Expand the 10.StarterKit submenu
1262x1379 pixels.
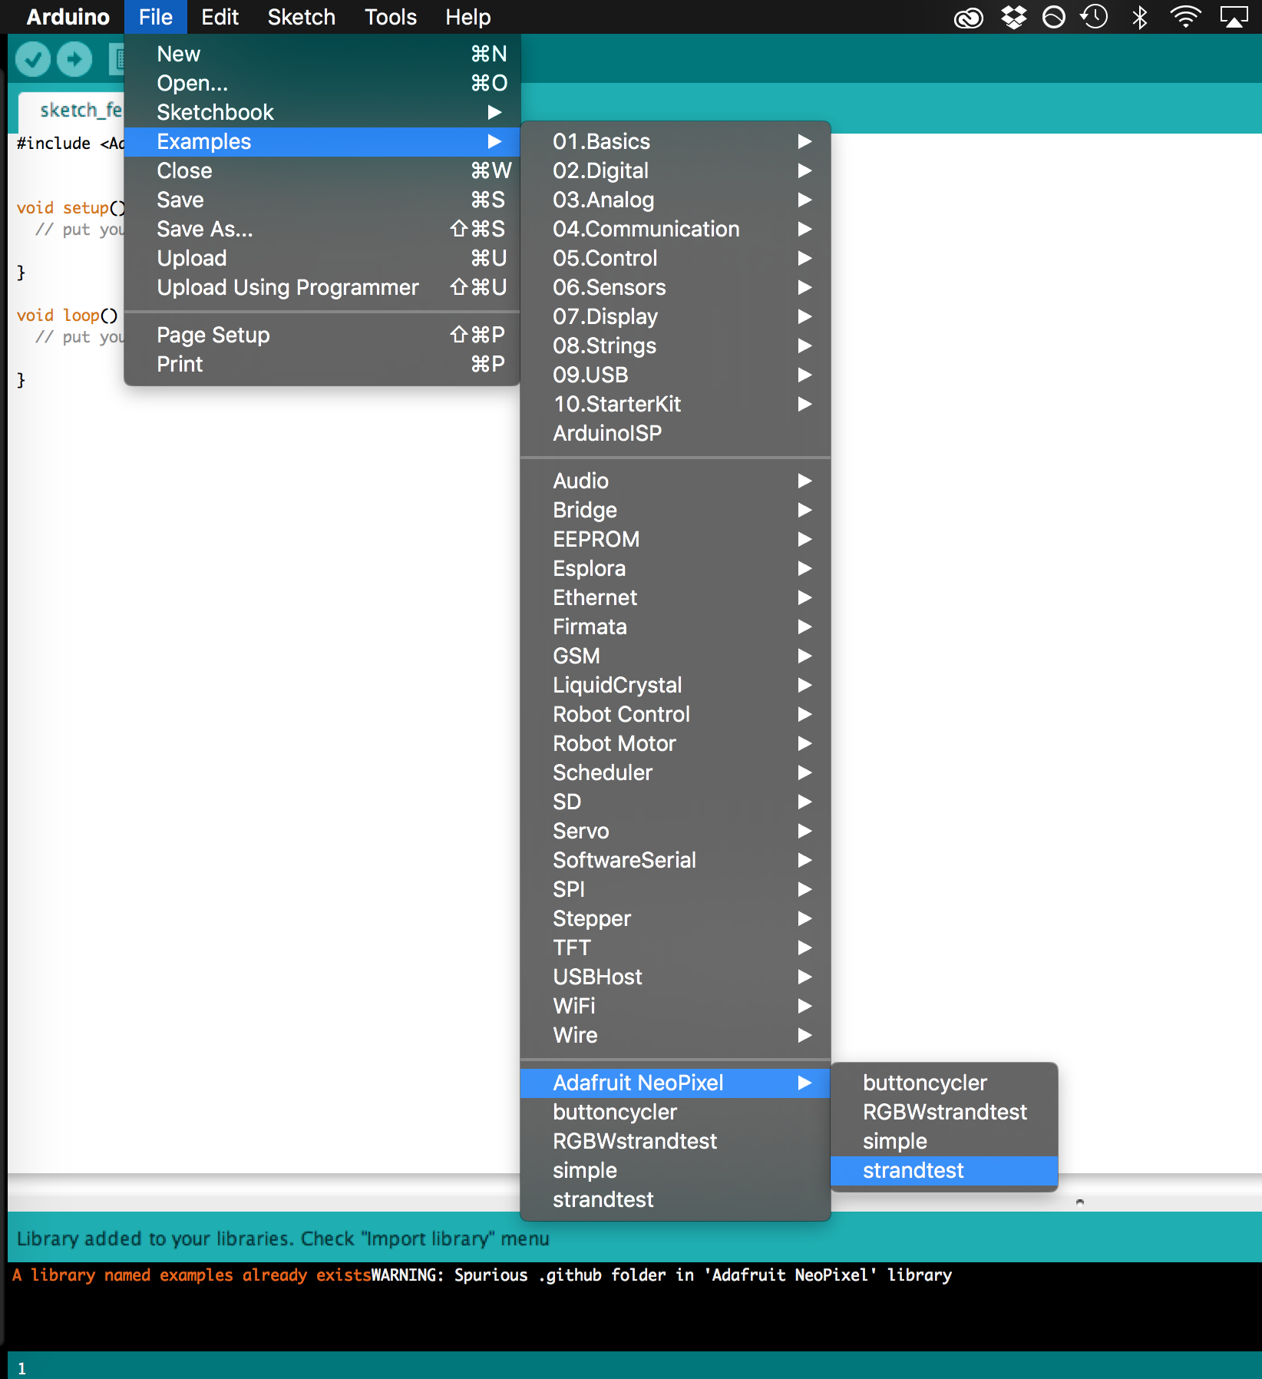click(x=676, y=404)
